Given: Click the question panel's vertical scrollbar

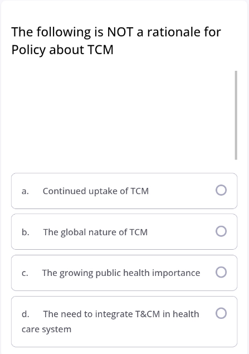Looking at the screenshot, I should 236,115.
